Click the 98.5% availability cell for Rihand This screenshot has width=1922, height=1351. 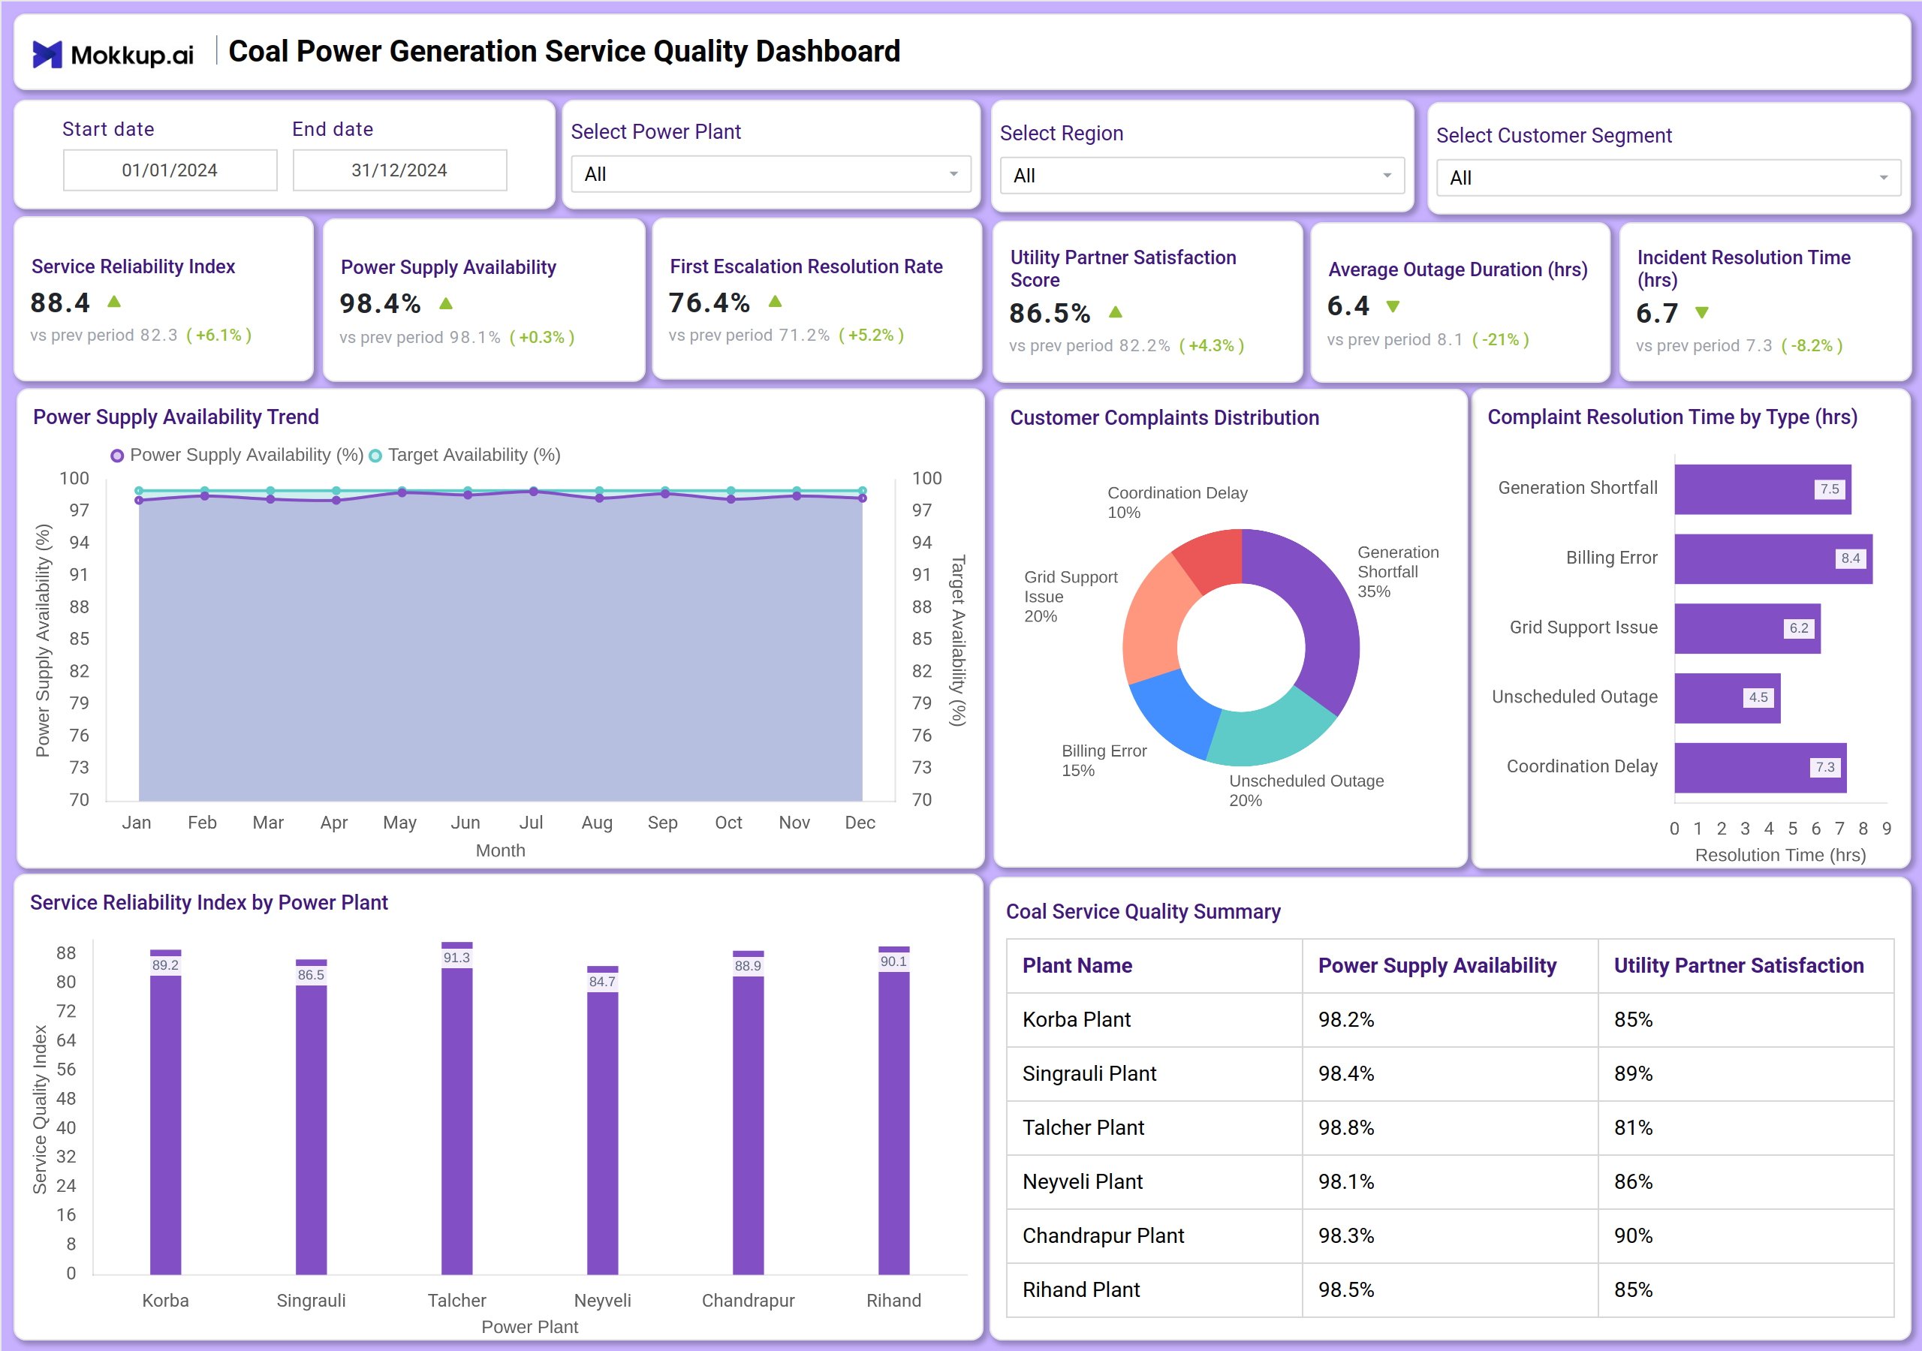(x=1450, y=1290)
